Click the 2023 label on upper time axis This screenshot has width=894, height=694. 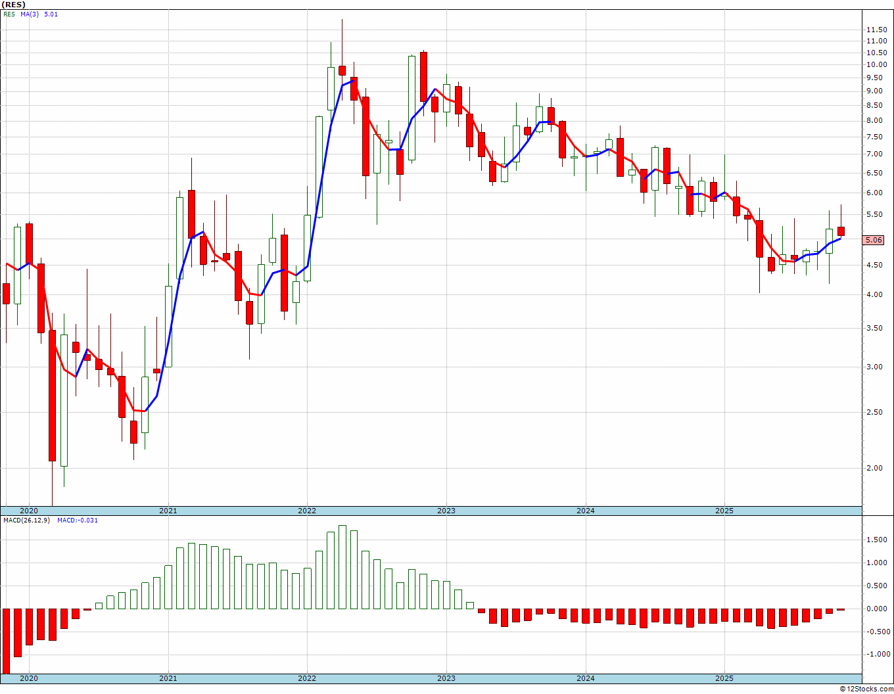pyautogui.click(x=446, y=511)
